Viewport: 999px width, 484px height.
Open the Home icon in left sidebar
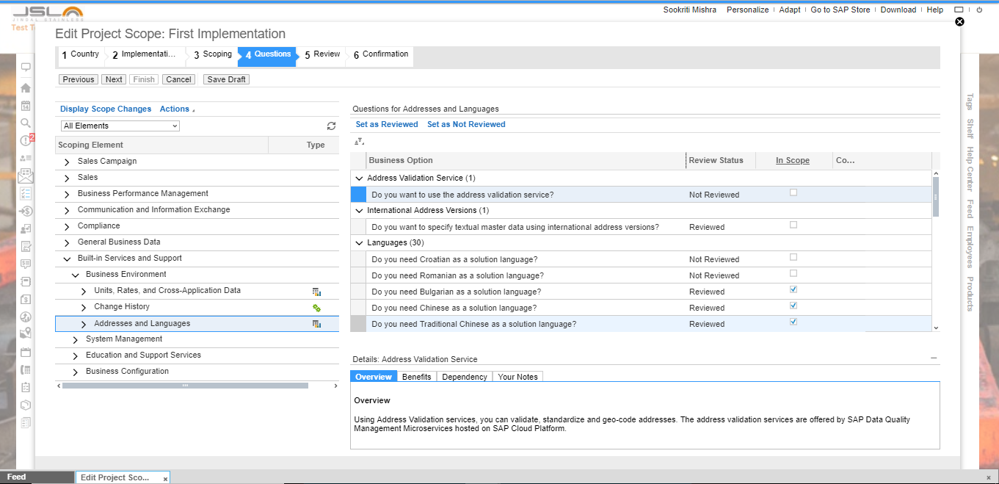pos(26,88)
